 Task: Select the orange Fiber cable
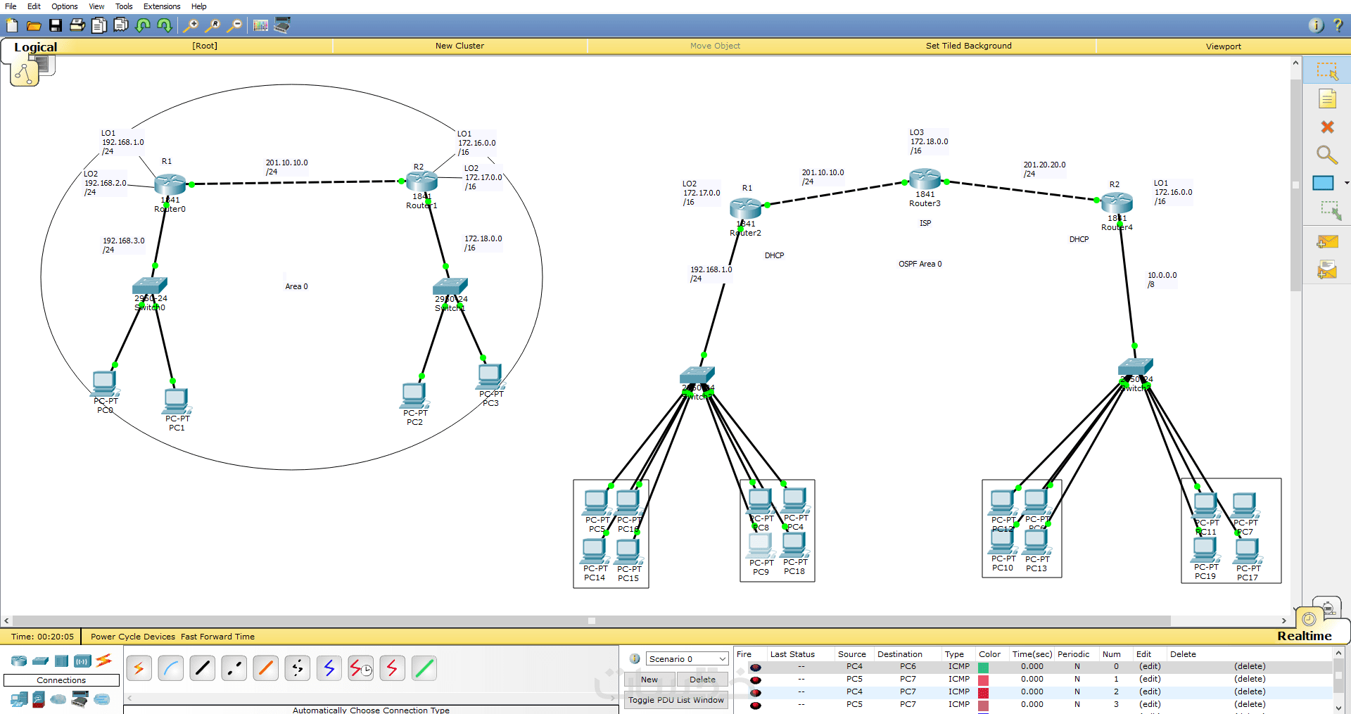266,668
